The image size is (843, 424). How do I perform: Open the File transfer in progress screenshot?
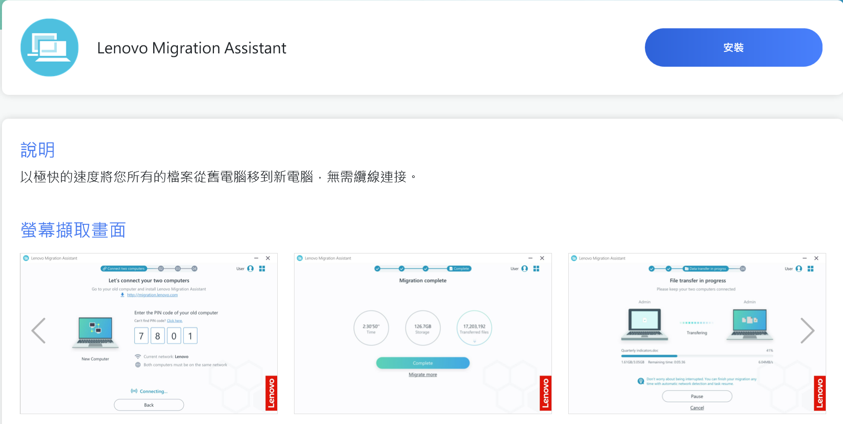(x=697, y=334)
